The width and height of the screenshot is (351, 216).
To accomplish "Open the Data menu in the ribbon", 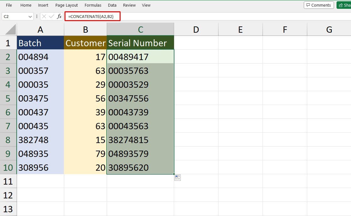I will pos(112,5).
